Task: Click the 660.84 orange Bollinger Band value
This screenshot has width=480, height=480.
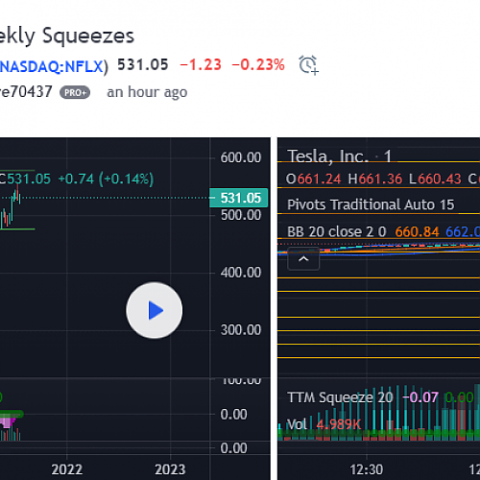Action: pos(417,231)
